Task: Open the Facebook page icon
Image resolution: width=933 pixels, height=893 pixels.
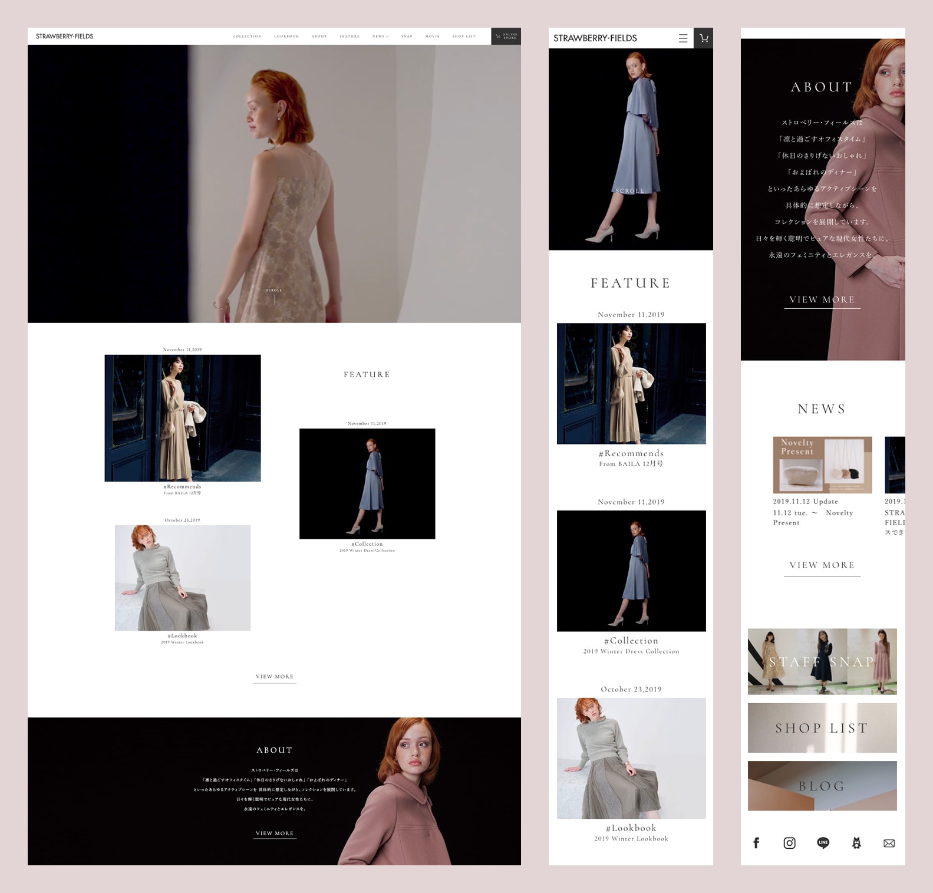Action: (756, 843)
